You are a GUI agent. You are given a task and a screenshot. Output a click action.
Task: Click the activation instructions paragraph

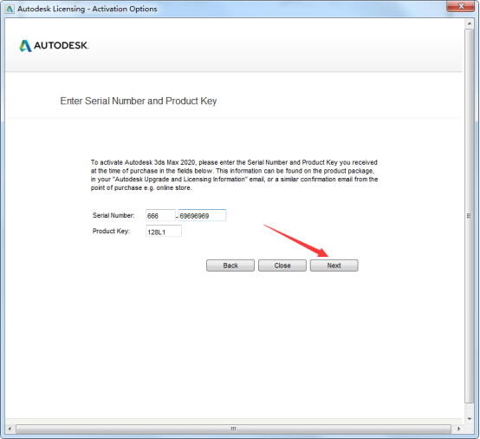(234, 175)
